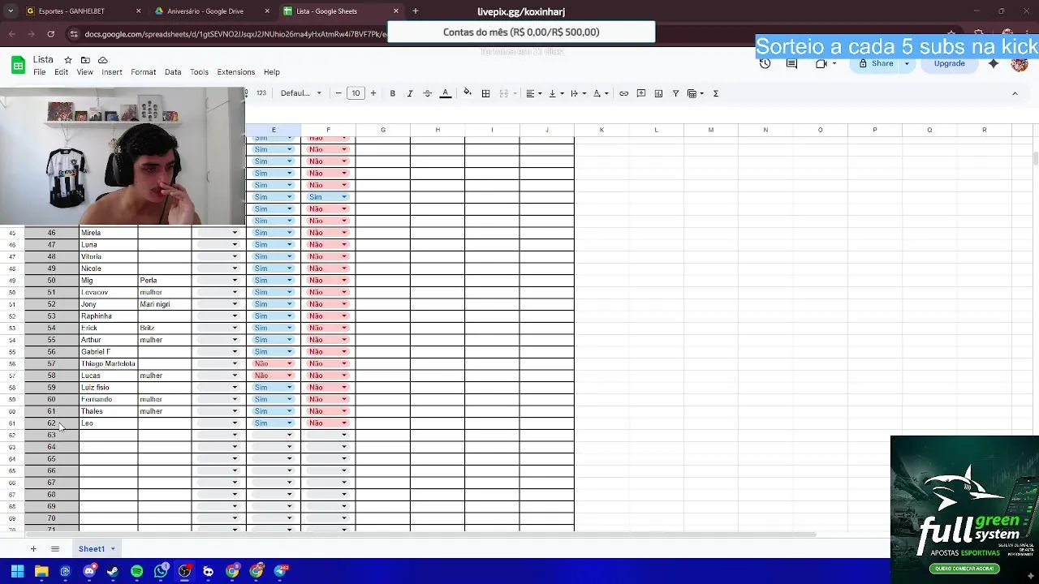This screenshot has width=1039, height=584.
Task: Open a new browser tab
Action: coord(415,11)
